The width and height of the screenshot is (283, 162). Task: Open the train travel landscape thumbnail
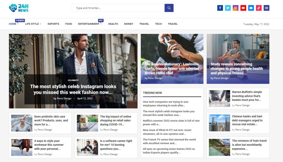[x=219, y=147]
